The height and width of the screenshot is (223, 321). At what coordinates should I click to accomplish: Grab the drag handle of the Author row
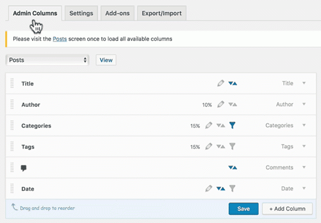12,104
